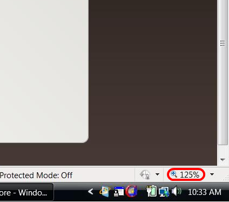Show hidden tray icons with the chevron
This screenshot has width=229, height=202.
(x=91, y=192)
